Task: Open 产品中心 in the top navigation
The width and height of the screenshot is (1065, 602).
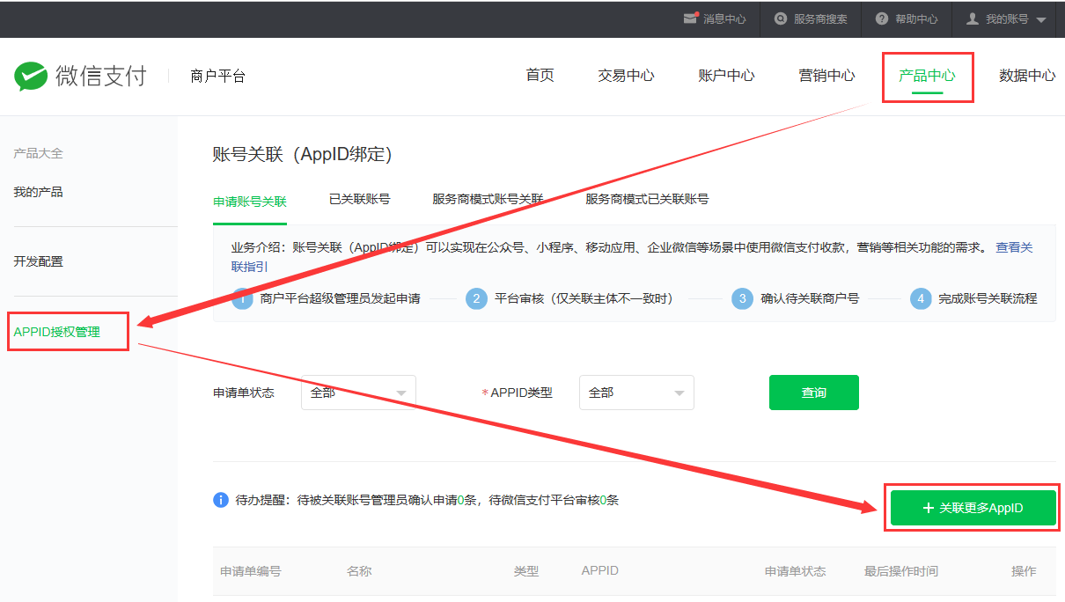Action: (927, 76)
